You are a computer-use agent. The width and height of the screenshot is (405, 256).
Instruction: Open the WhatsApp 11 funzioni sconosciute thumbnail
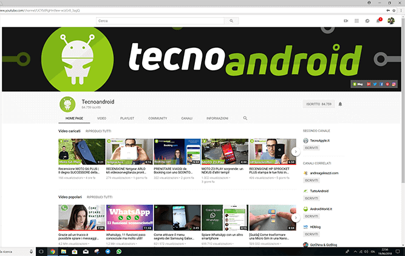129,218
